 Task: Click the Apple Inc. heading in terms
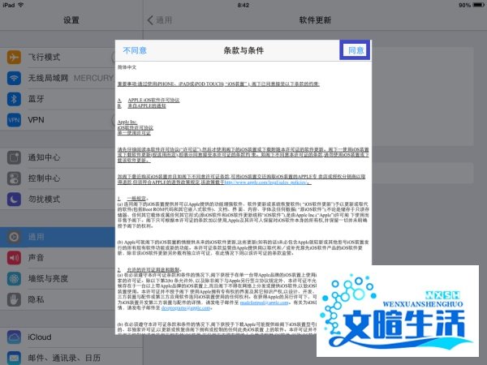pyautogui.click(x=127, y=122)
